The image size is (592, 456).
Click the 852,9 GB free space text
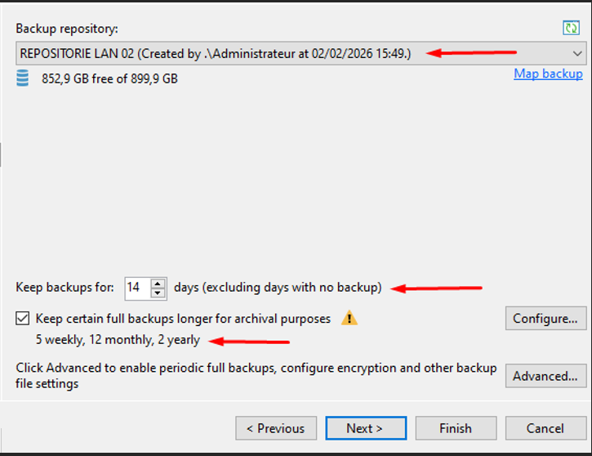(109, 79)
